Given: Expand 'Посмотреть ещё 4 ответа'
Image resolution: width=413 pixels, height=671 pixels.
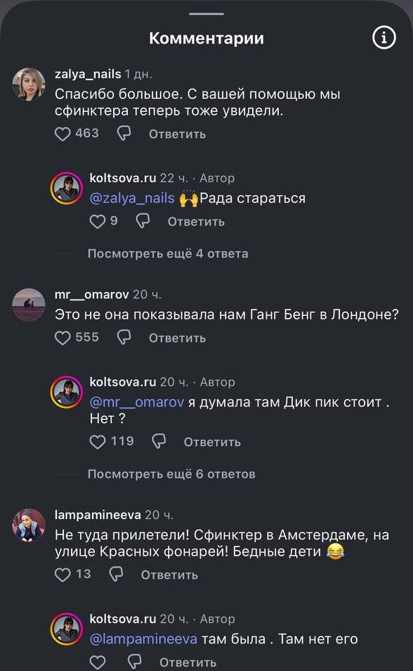Looking at the screenshot, I should click(x=168, y=254).
